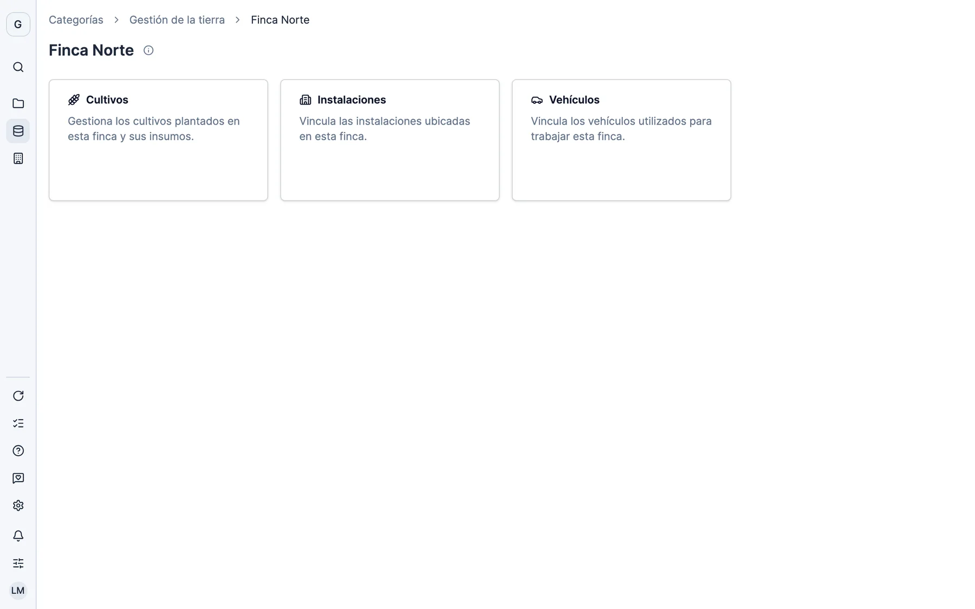The image size is (975, 609).
Task: Click 'Vincula las instalaciones ubicadas' description
Action: [x=385, y=129]
